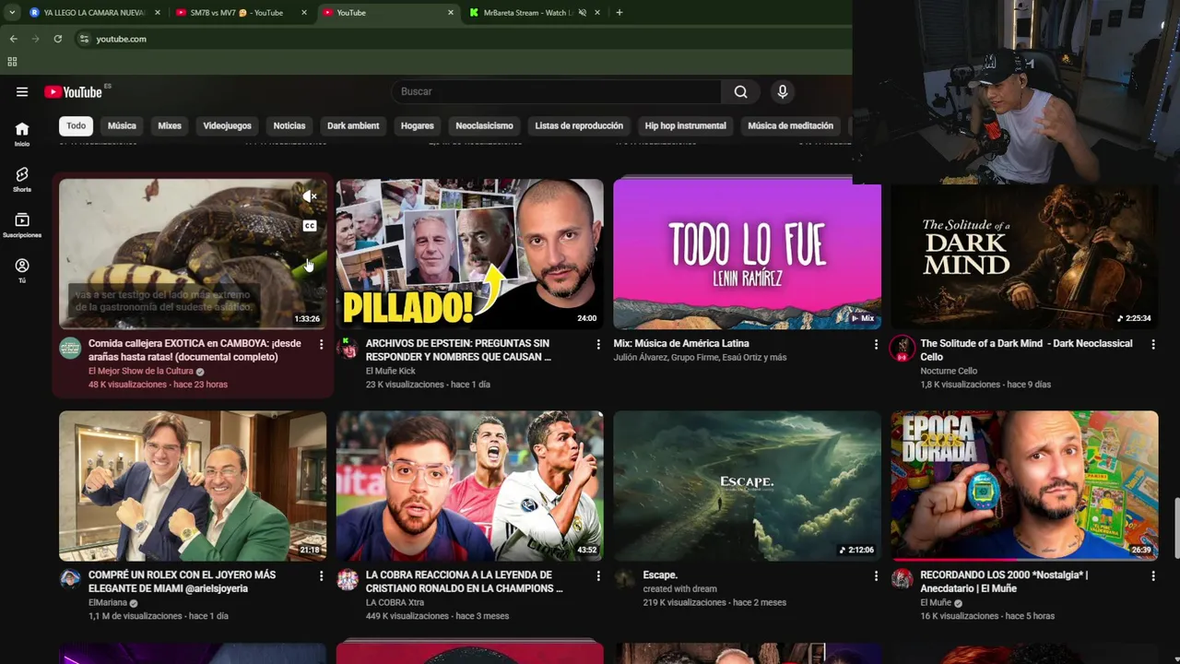This screenshot has height=664, width=1180.
Task: Open the Nocturne Cello channel link
Action: pos(949,371)
